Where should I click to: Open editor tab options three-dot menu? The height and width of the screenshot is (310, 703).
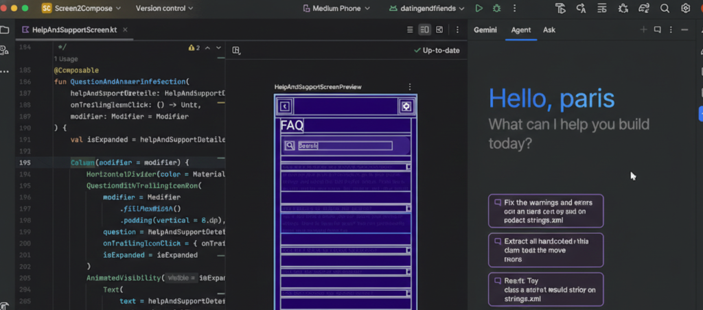pyautogui.click(x=457, y=30)
